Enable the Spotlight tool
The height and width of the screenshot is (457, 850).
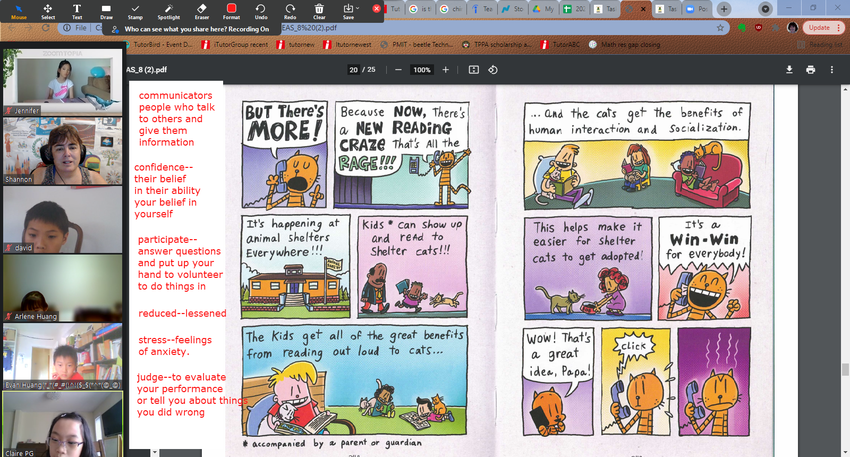coord(169,11)
